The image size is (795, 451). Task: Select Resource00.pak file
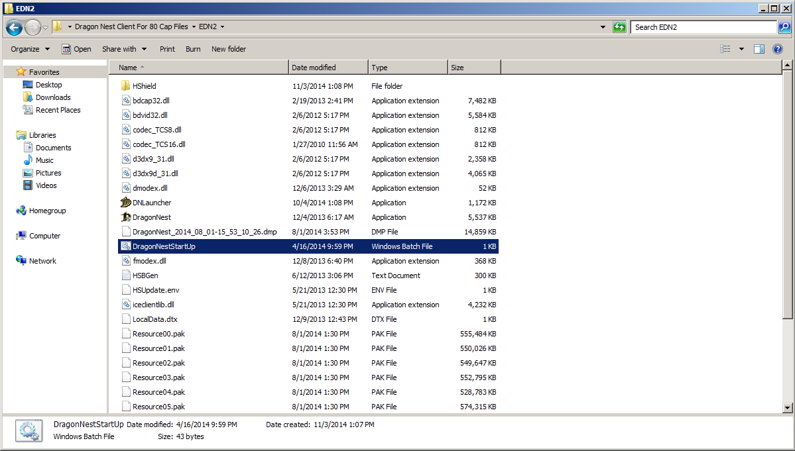coord(158,334)
